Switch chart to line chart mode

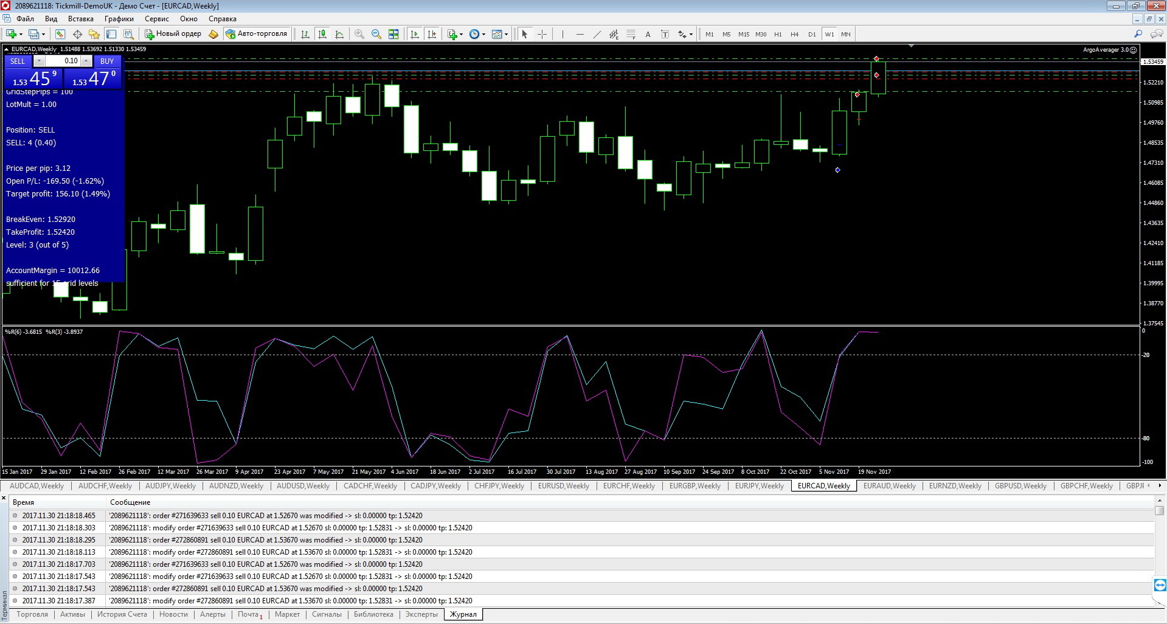[339, 34]
